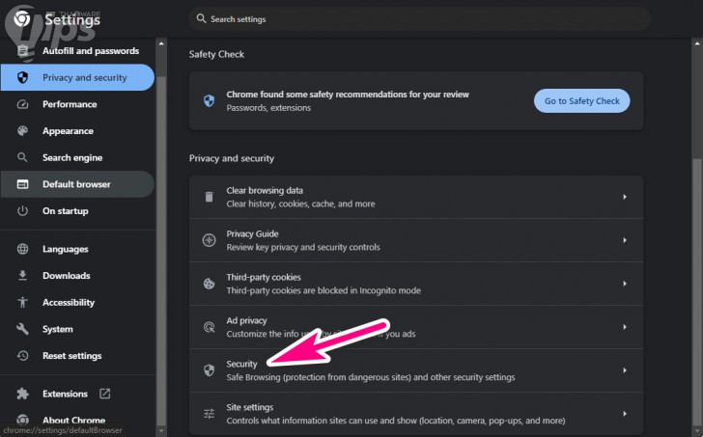Click the compass icon for Privacy Guide
703x437 pixels.
(x=209, y=240)
